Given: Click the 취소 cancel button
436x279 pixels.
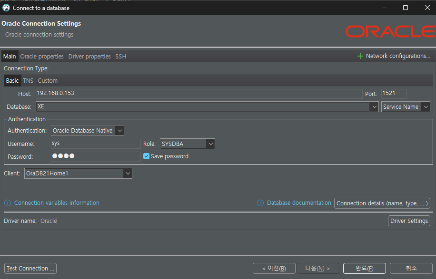Looking at the screenshot, I should [x=411, y=269].
